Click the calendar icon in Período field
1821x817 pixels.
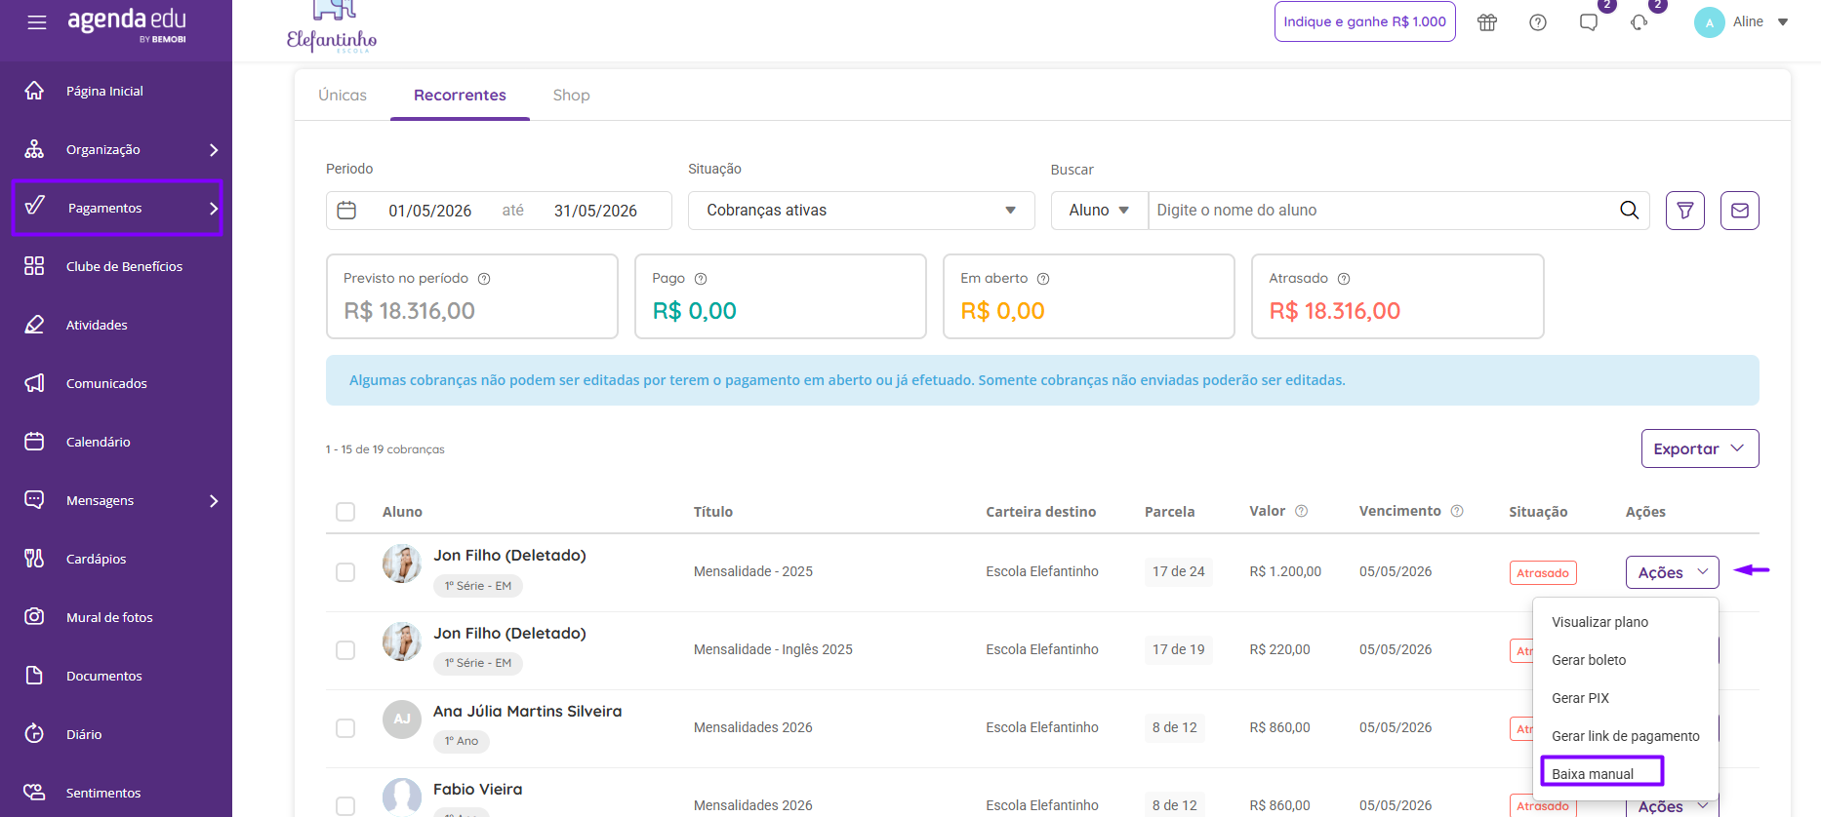(x=346, y=211)
